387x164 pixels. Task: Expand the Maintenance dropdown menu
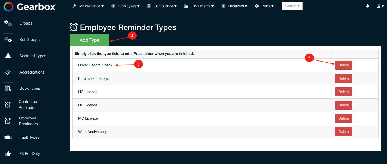point(88,6)
